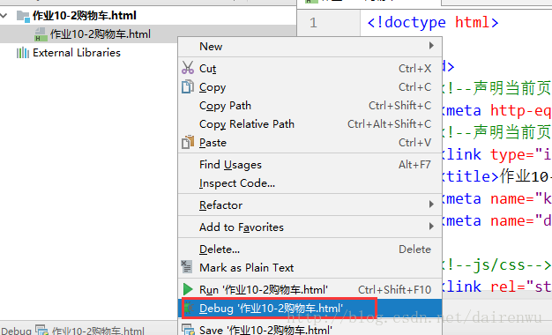Click the <!doctype html> code line

(x=433, y=23)
